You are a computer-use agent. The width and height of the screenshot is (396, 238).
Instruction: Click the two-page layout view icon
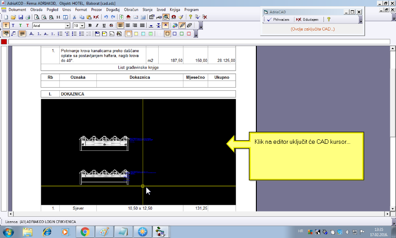(x=65, y=17)
